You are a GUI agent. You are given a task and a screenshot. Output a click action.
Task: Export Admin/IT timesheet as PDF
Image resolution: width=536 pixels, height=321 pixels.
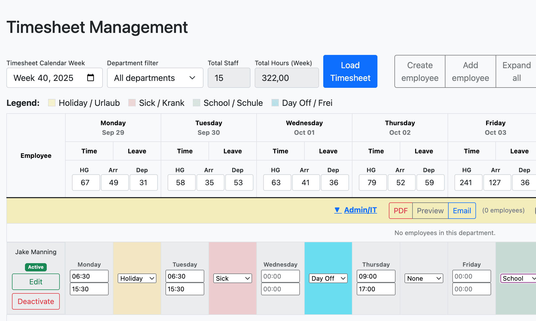point(401,211)
